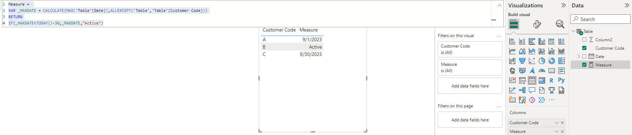Remove Customer Code from Columns well

click(562, 123)
